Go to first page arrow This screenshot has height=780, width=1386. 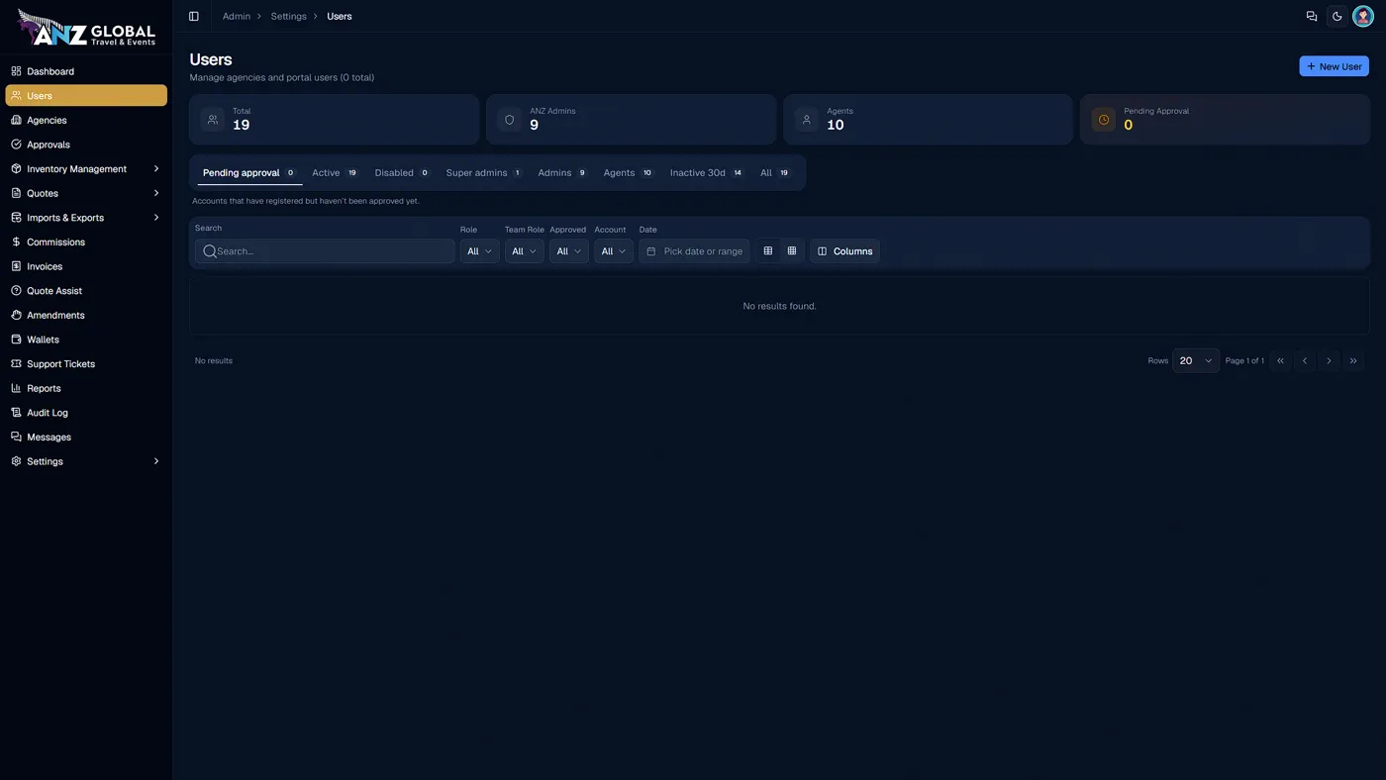point(1280,361)
